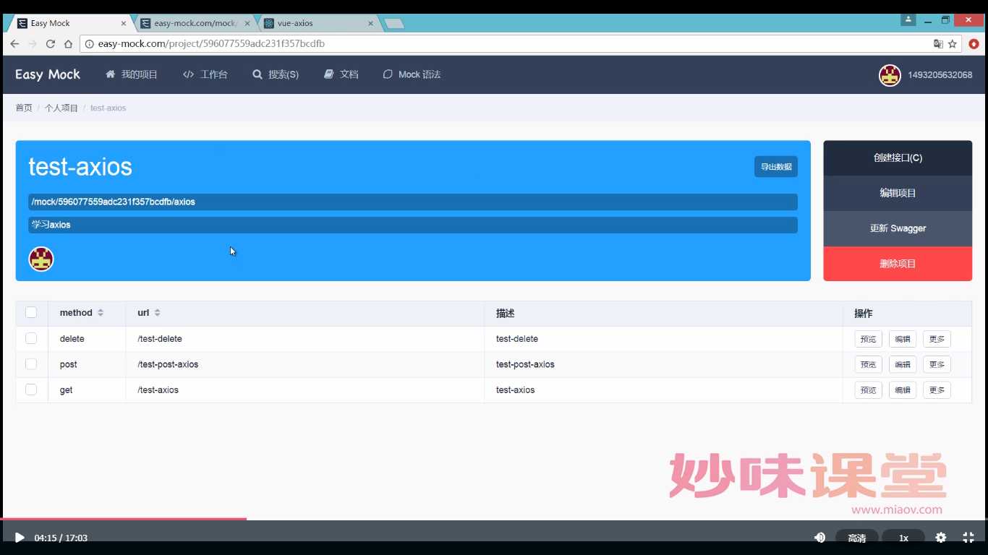Viewport: 988px width, 555px height.
Task: Change playback speed 1x option
Action: tap(903, 538)
